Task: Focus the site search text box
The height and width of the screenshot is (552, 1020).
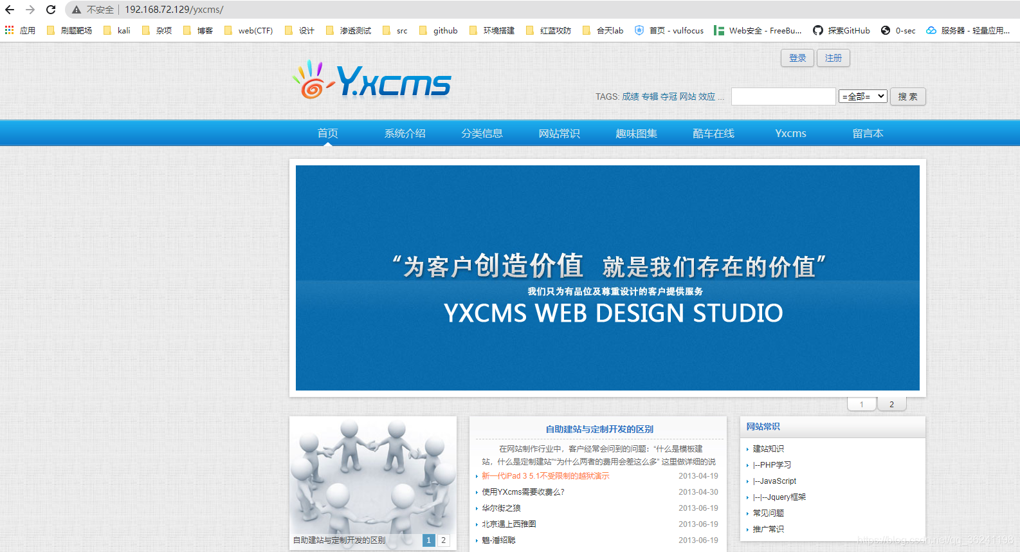Action: click(x=783, y=97)
